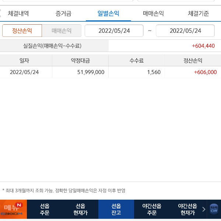Go to 선옵 현재가 in bottom bar
Screen dimensions: 221x221
click(80, 209)
